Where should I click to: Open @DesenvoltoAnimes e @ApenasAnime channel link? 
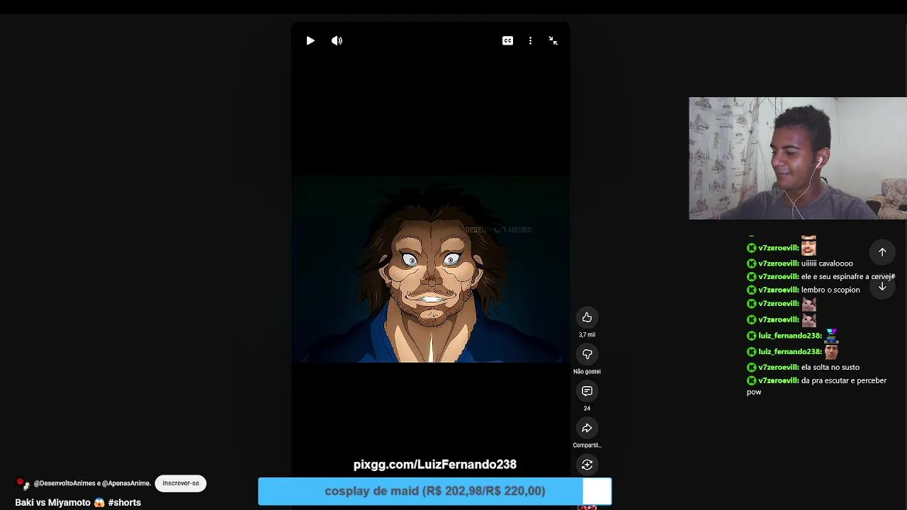tap(92, 483)
